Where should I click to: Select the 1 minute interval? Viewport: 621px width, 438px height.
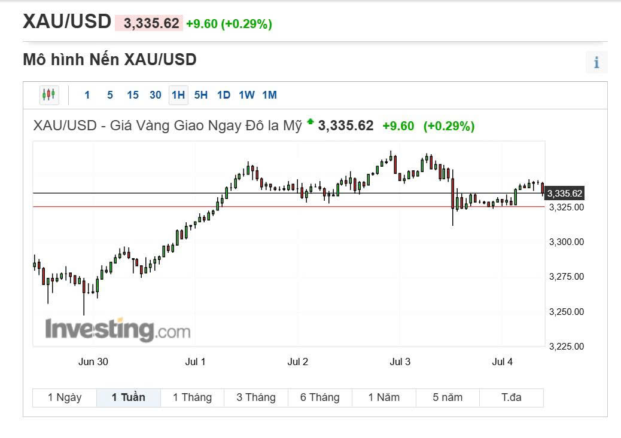(x=87, y=95)
